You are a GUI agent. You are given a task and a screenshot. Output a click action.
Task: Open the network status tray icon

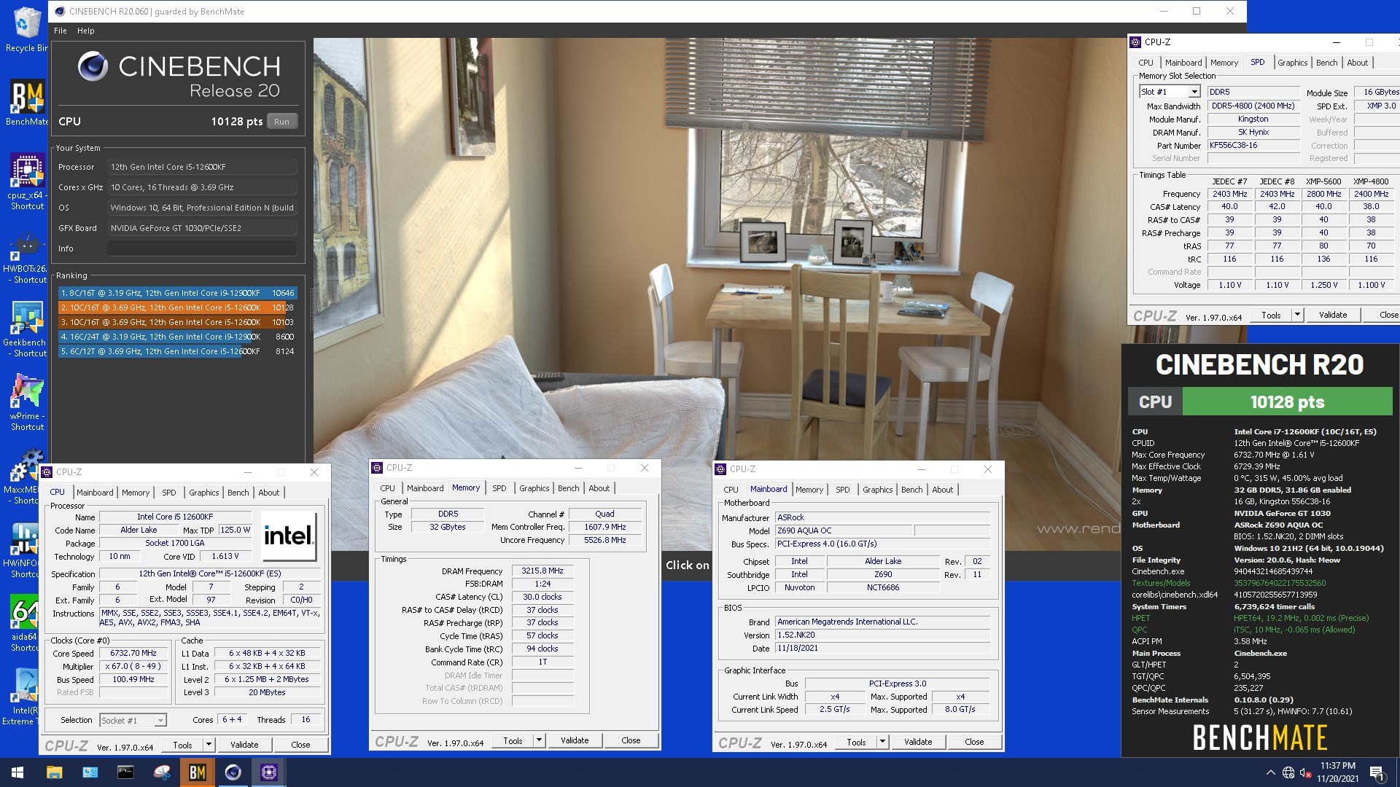[x=1288, y=772]
